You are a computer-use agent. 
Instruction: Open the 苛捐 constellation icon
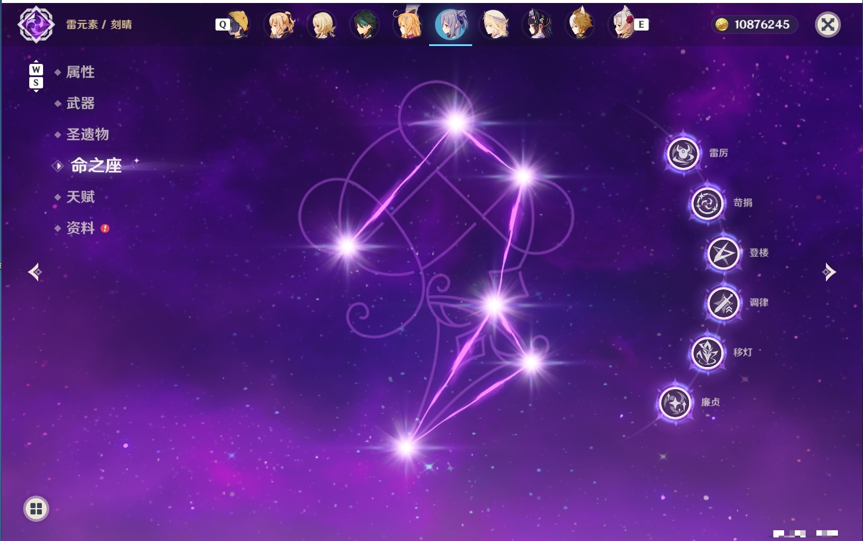[707, 203]
